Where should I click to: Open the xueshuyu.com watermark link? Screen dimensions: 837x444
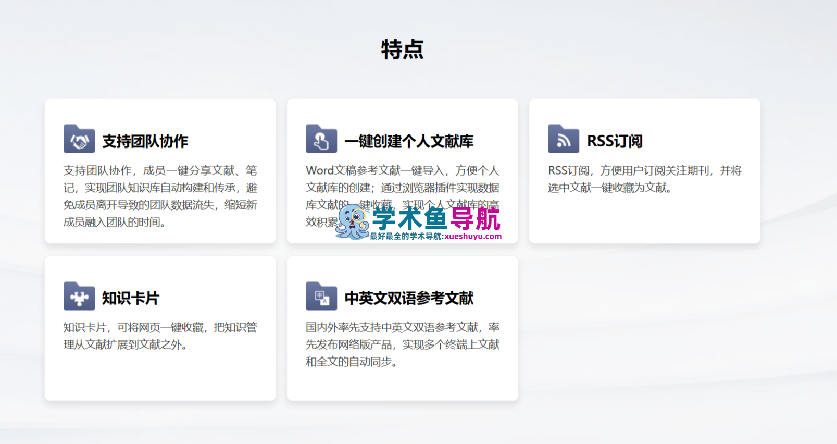(x=473, y=236)
